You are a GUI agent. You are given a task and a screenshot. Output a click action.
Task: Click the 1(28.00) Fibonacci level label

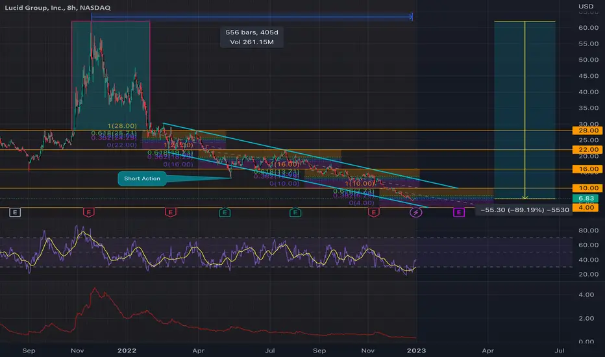point(122,126)
